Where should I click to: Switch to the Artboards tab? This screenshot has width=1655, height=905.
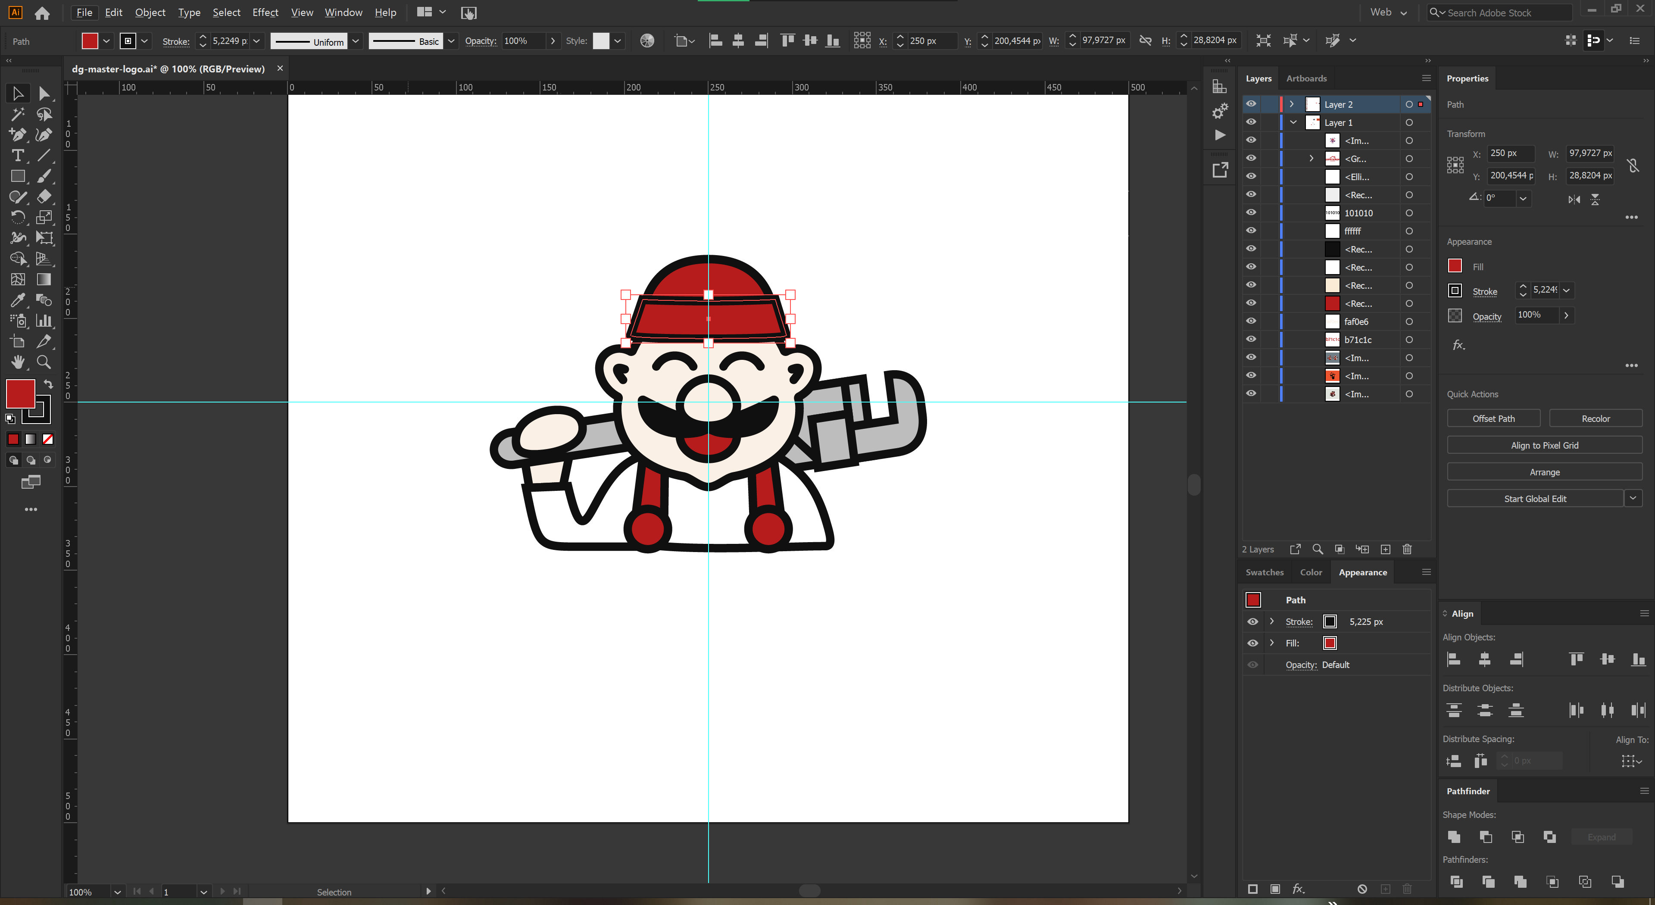[x=1306, y=78]
